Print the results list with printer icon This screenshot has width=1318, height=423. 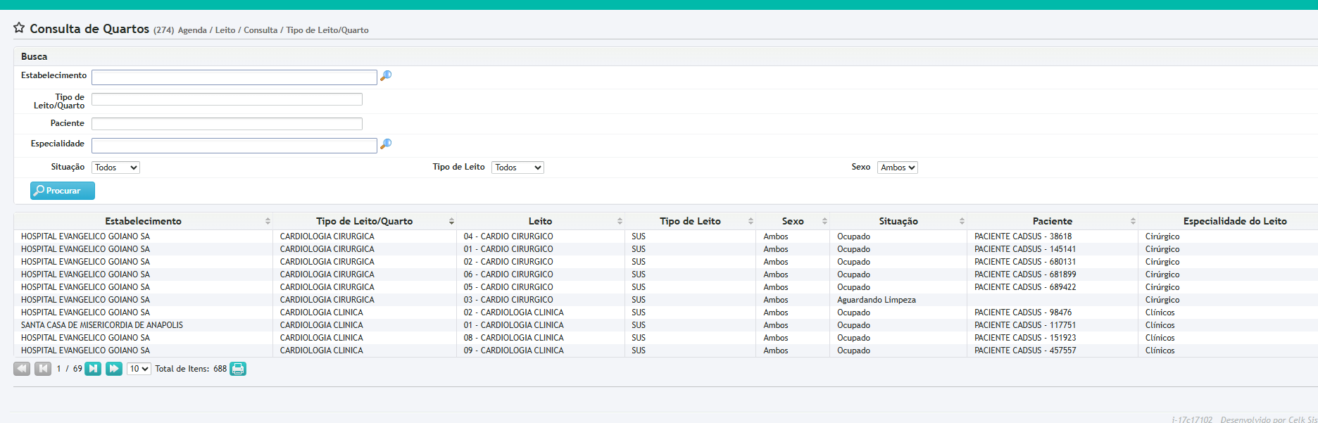click(238, 369)
